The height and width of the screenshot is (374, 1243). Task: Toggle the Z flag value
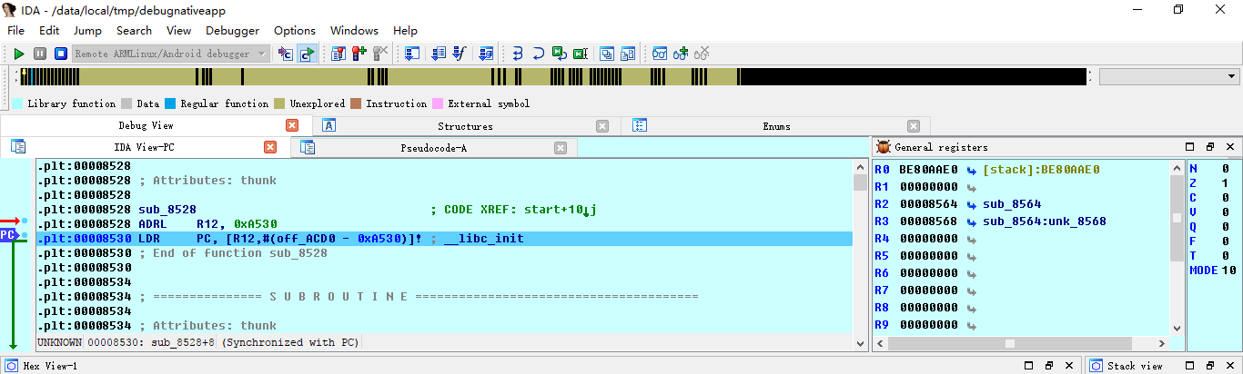1226,185
